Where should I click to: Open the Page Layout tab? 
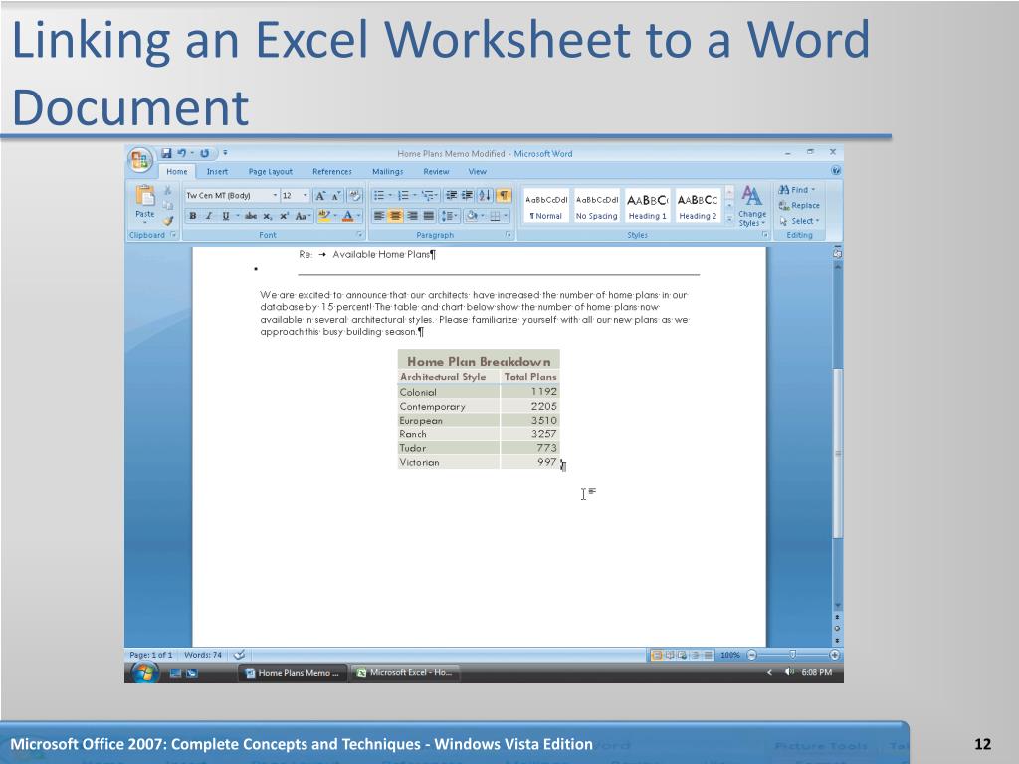click(x=271, y=171)
